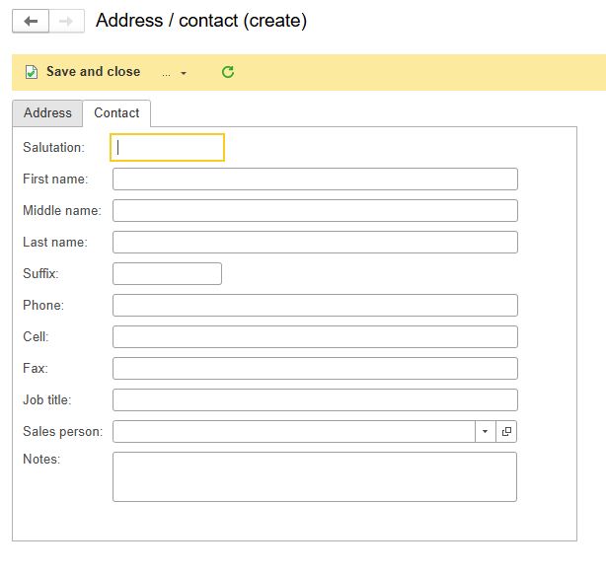Click the back arrow navigation button
This screenshot has height=574, width=606.
[x=31, y=21]
